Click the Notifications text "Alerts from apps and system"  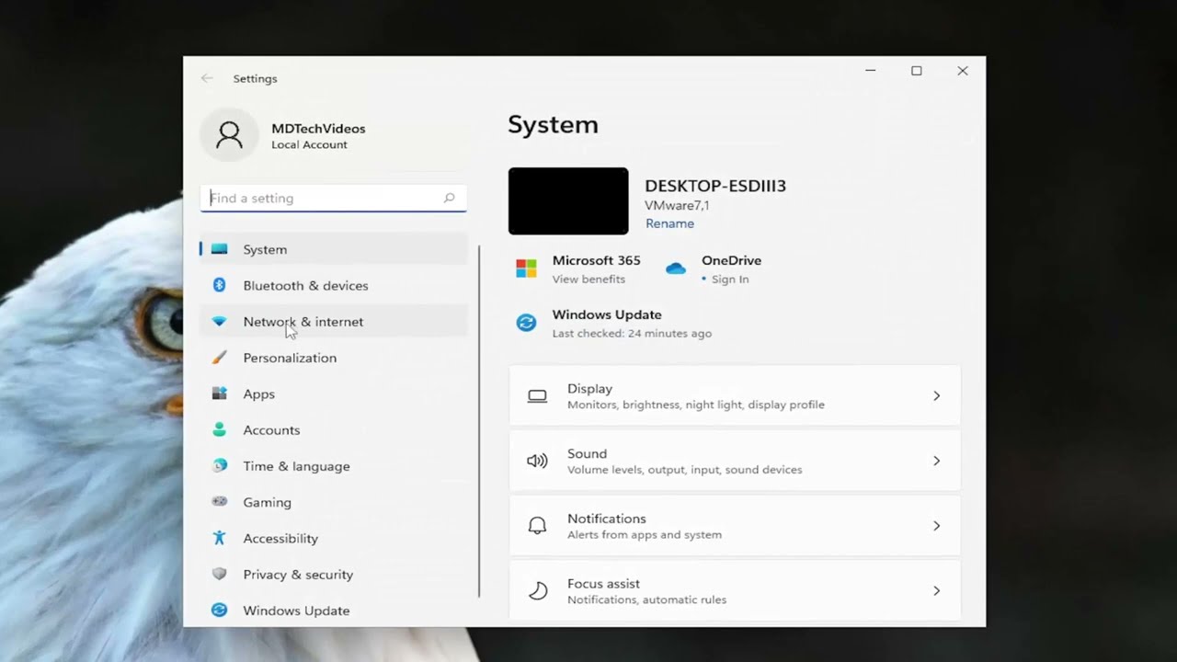tap(645, 535)
